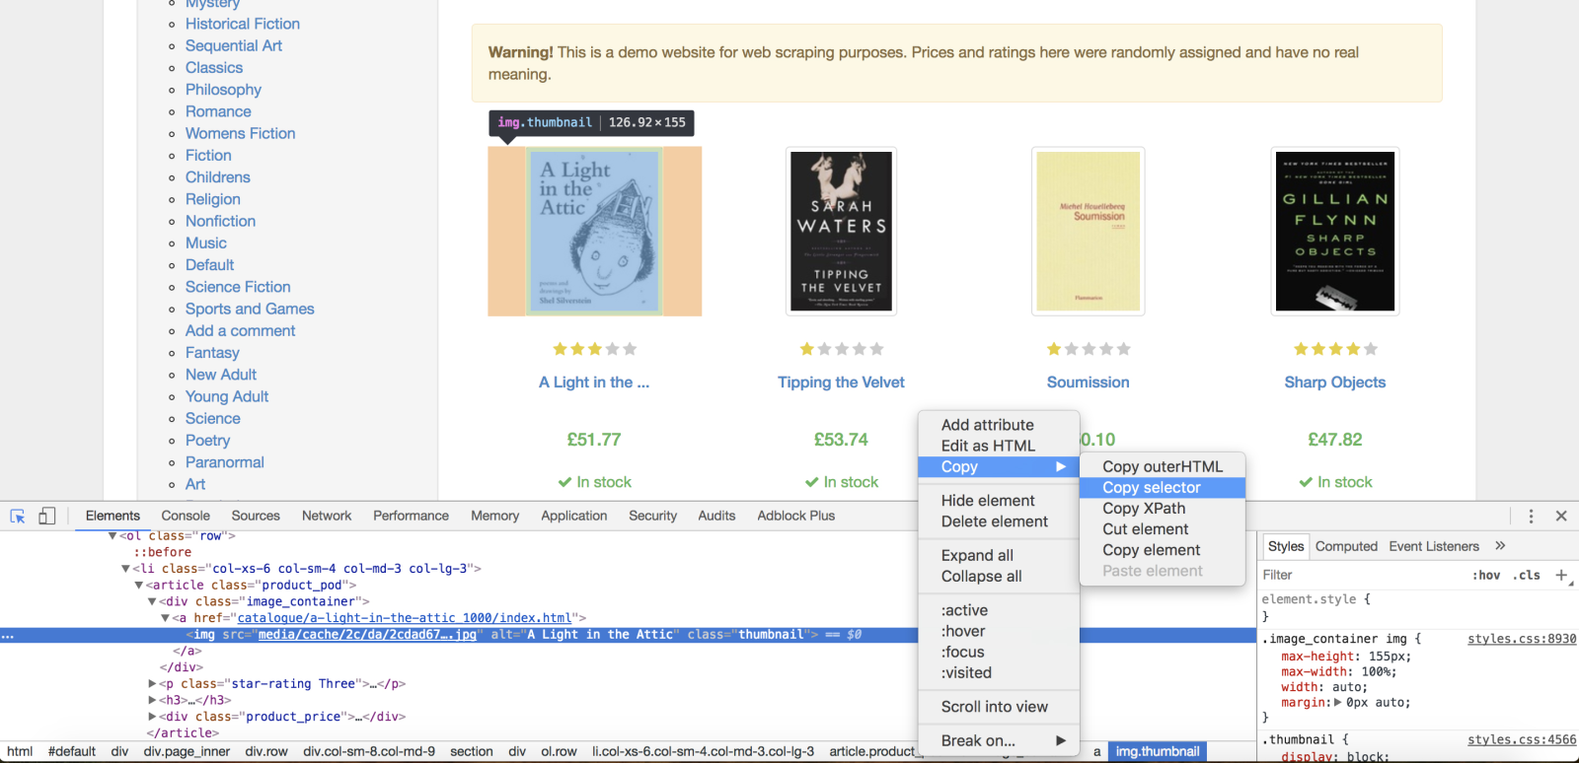This screenshot has height=763, width=1579.
Task: Open the Event Listeners tab
Action: coord(1434,546)
